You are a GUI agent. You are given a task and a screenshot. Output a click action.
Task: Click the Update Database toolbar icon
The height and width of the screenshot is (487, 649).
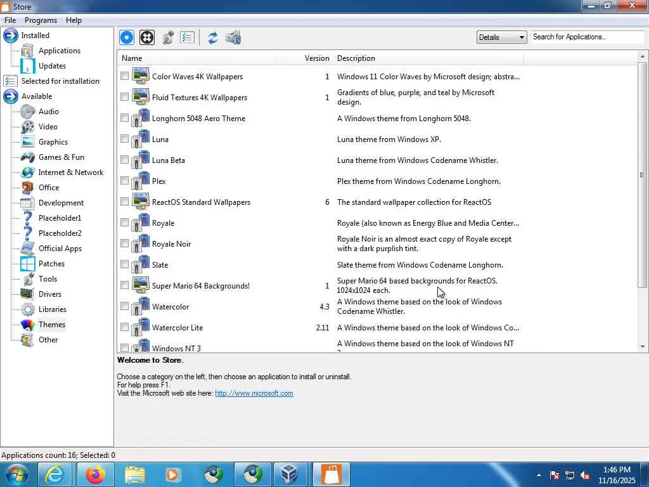point(233,37)
